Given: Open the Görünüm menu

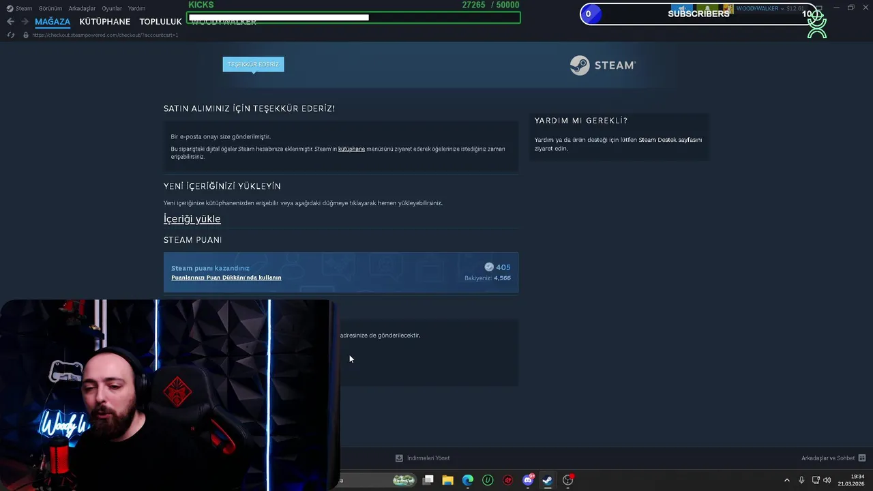Looking at the screenshot, I should [50, 8].
